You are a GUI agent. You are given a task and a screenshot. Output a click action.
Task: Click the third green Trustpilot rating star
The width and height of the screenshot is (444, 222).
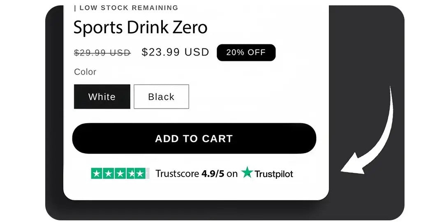point(119,173)
